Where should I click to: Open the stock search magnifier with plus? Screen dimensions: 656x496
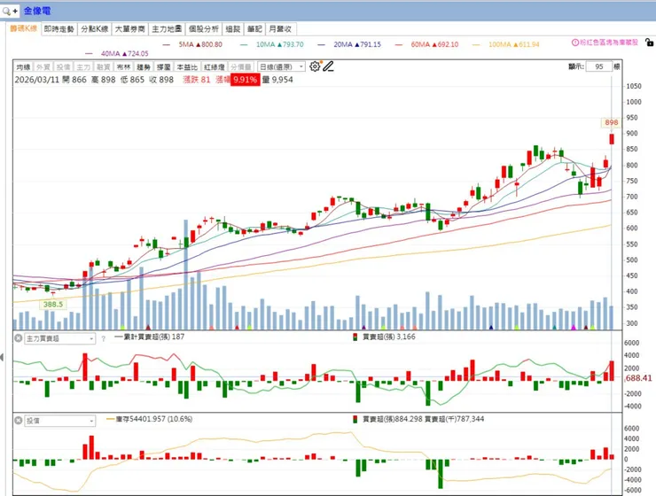point(10,11)
